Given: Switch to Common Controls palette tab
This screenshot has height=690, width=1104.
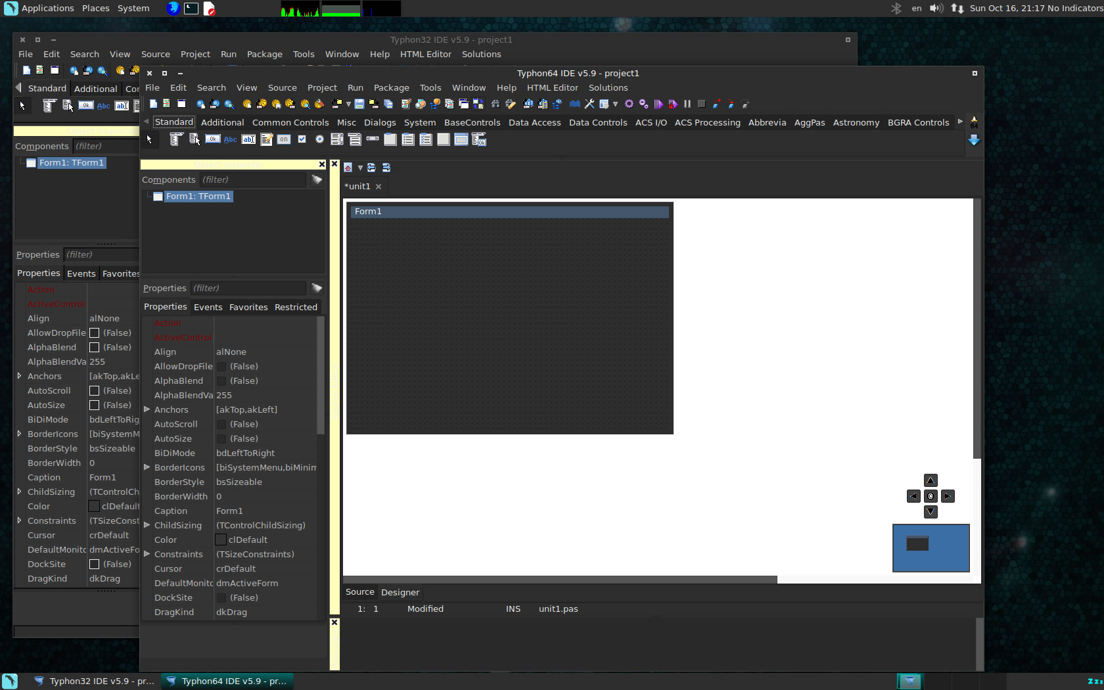Looking at the screenshot, I should click(290, 122).
